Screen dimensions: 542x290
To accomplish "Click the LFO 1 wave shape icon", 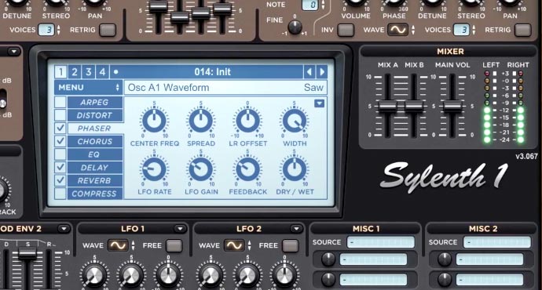I will 118,245.
